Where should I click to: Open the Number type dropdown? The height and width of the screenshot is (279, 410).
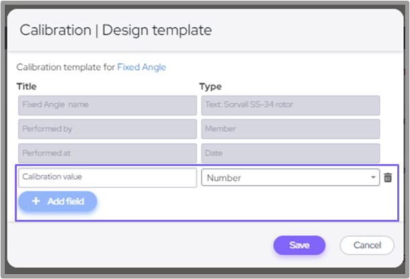coord(290,177)
